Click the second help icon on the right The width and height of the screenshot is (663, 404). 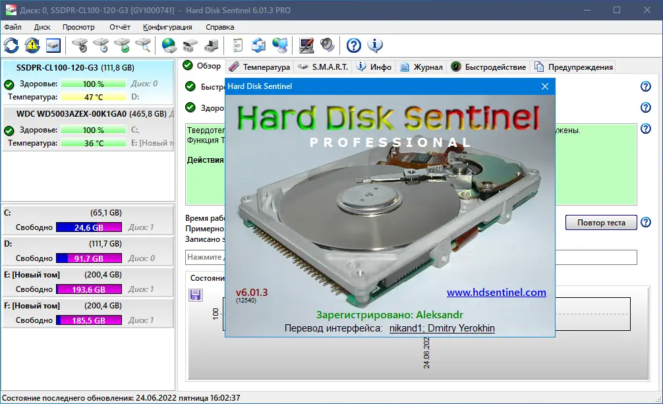[x=646, y=107]
